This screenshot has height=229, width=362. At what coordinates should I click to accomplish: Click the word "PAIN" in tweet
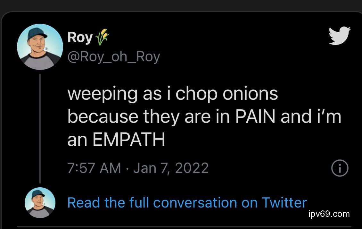click(255, 117)
